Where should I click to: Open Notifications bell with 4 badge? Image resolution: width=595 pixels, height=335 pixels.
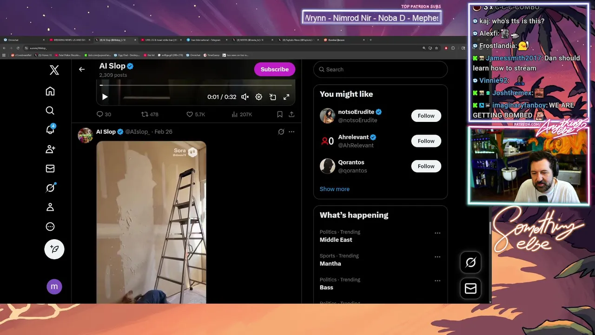[50, 130]
